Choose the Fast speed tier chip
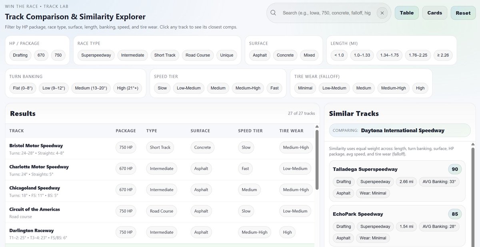This screenshot has width=480, height=247. point(274,88)
